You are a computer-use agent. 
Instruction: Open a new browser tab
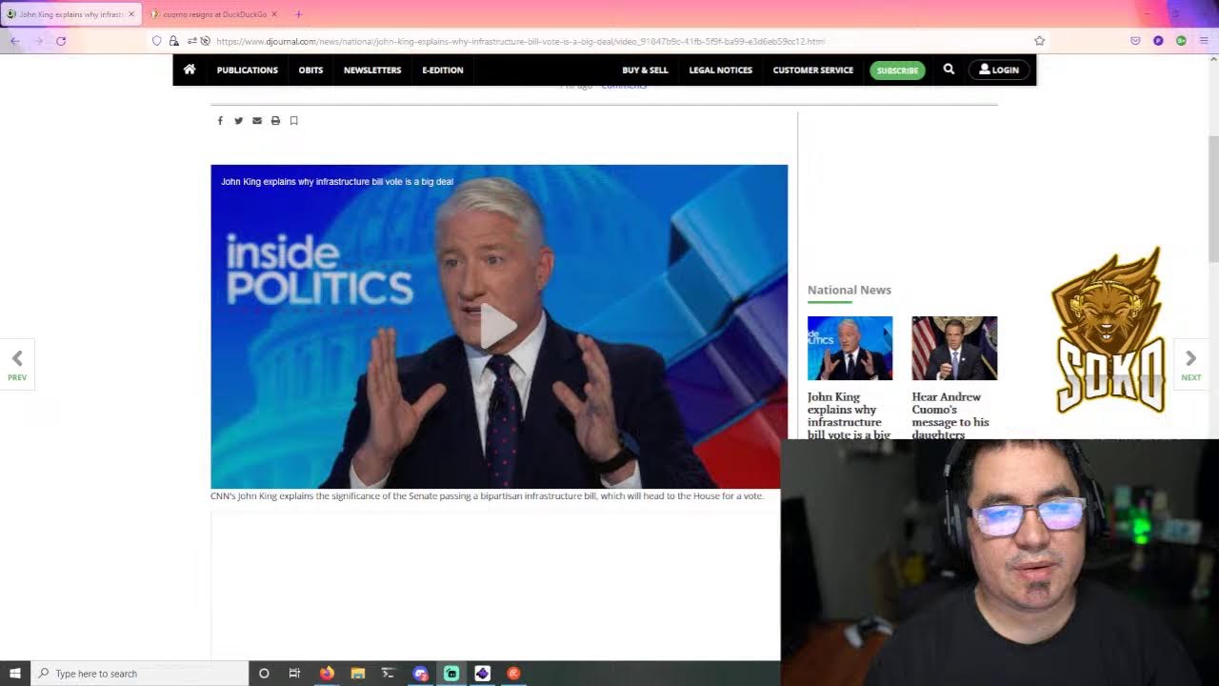pos(298,14)
